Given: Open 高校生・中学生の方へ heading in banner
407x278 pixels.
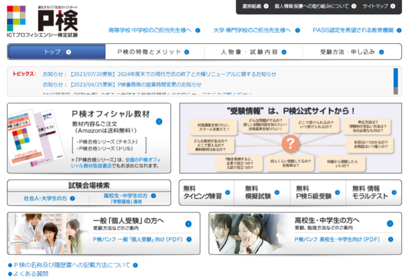Looking at the screenshot, I should pyautogui.click(x=327, y=220).
